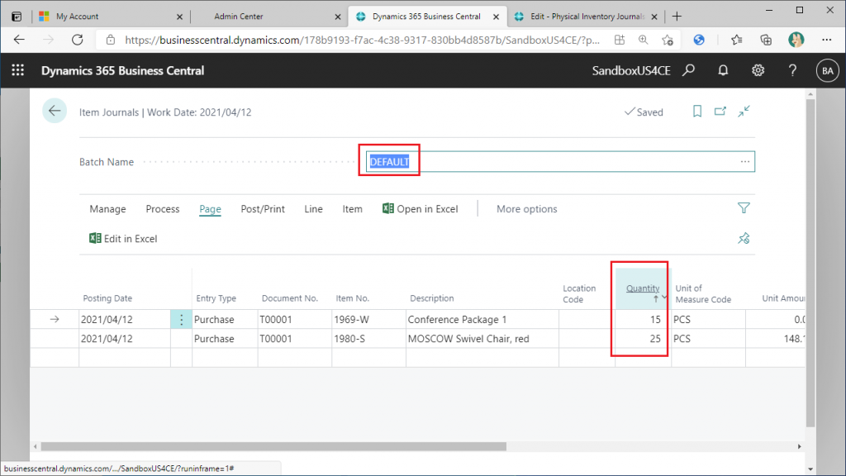Click the browser address bar URL
This screenshot has width=846, height=476.
pyautogui.click(x=362, y=40)
